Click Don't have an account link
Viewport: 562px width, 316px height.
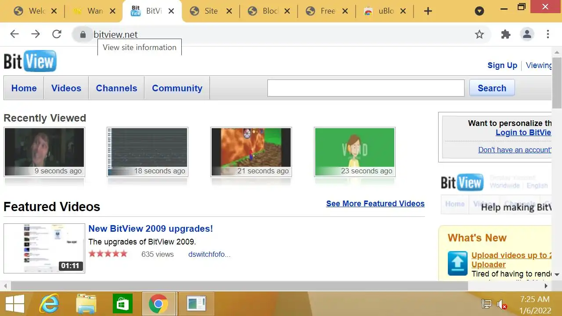coord(515,150)
